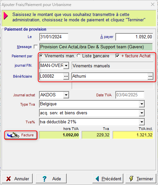Open the Type Tva Belgique dropdown
Screen dimensions: 158x185
click(x=142, y=104)
